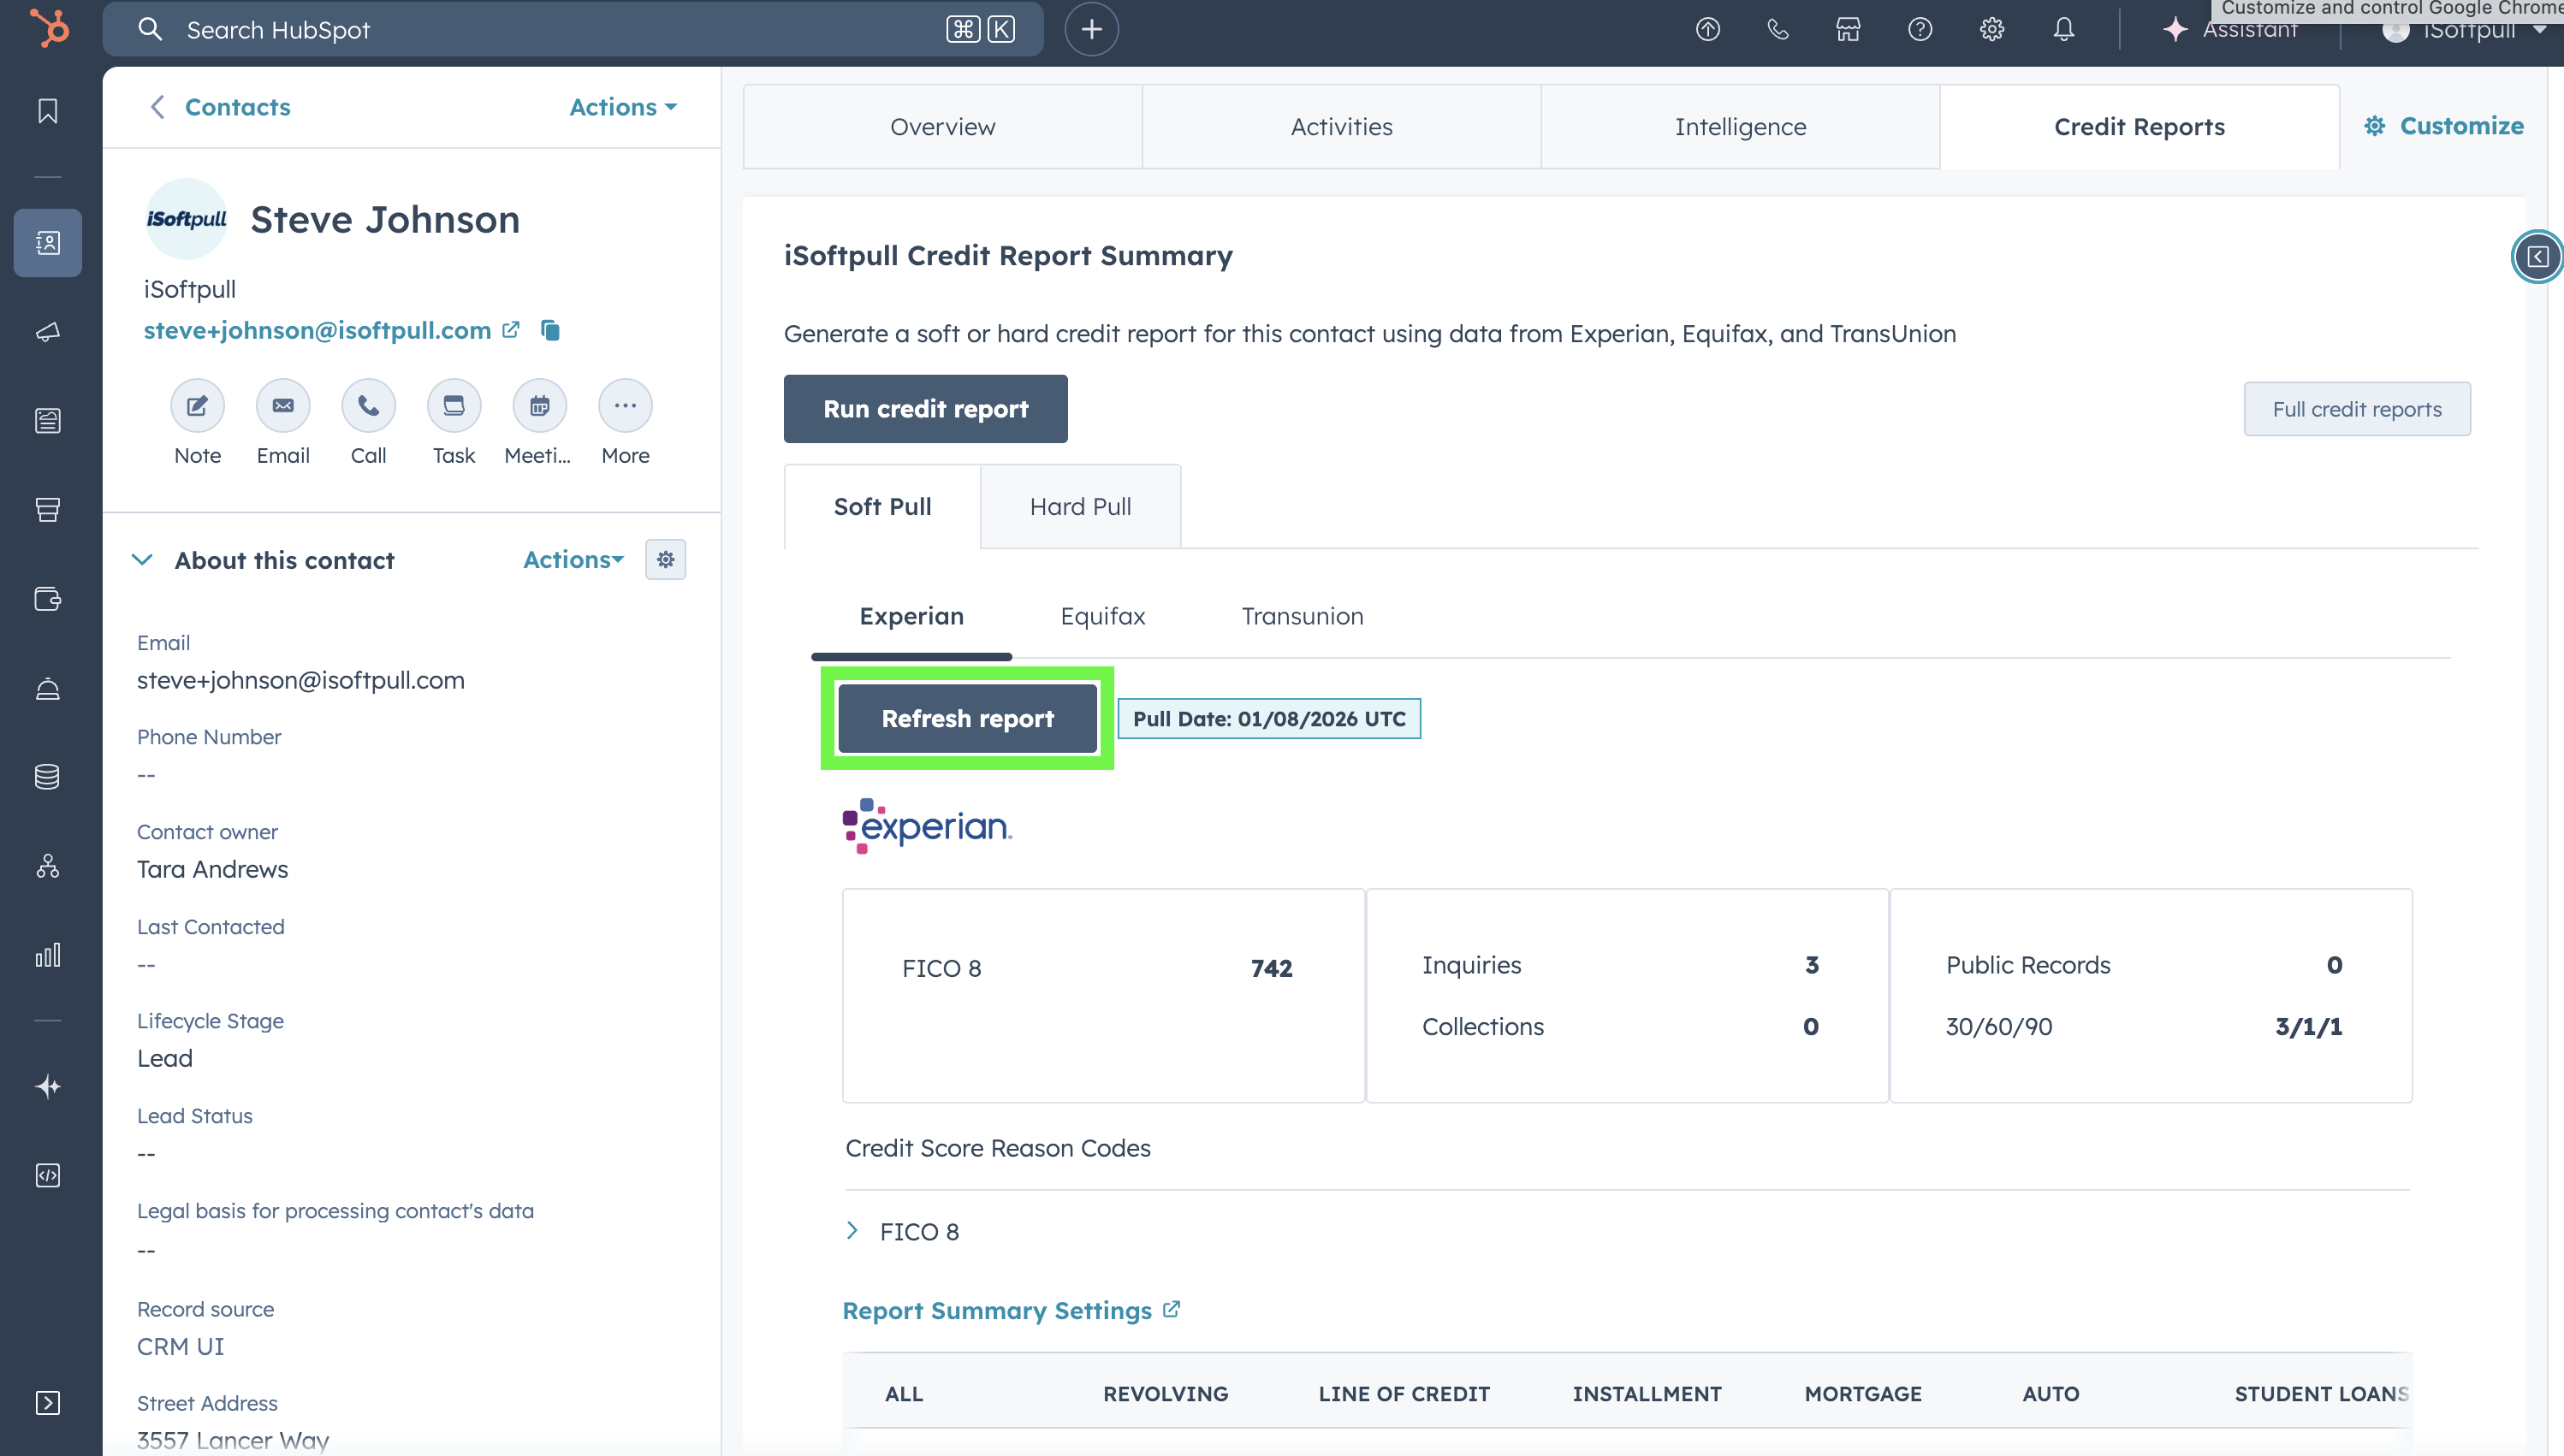The image size is (2564, 1456).
Task: Open the iSoftpull account menu dropdown
Action: [x=2467, y=32]
